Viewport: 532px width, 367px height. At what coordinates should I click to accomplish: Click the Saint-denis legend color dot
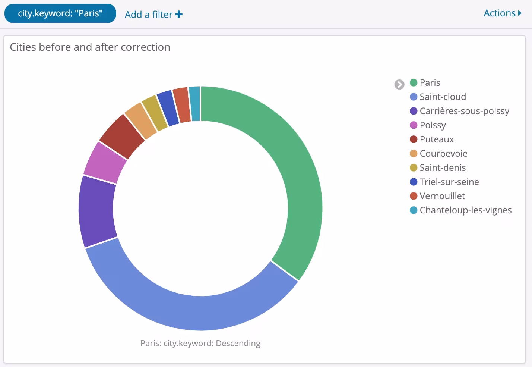[413, 168]
